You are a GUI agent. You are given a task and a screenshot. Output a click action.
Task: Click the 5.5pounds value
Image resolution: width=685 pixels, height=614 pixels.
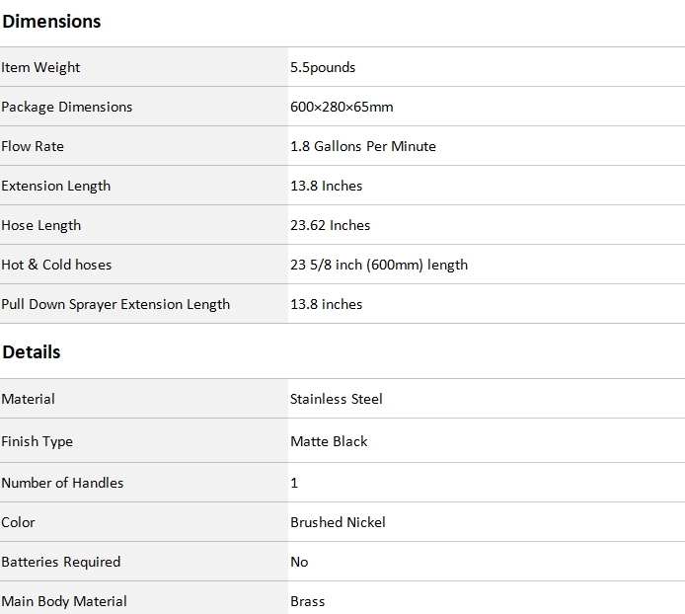tap(323, 68)
